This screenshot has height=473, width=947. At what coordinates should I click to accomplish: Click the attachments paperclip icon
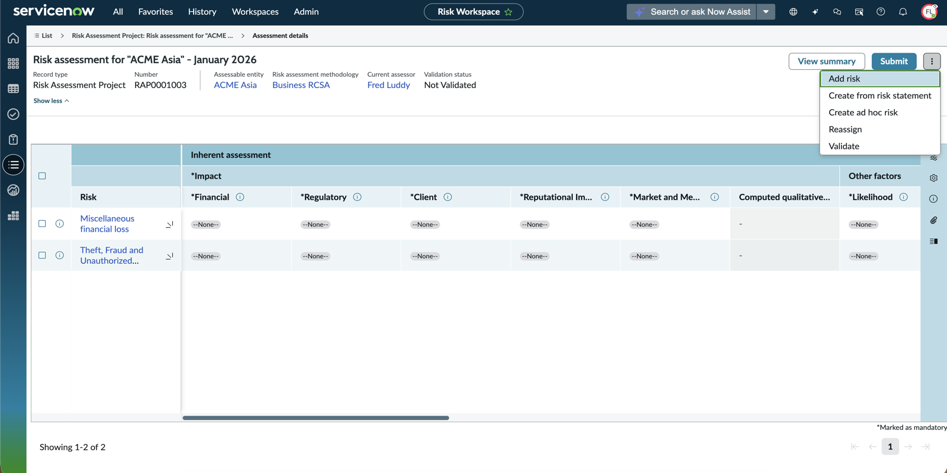933,220
